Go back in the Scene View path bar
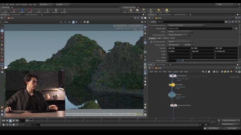Viewport: 241px width, 135px height. click(2, 18)
